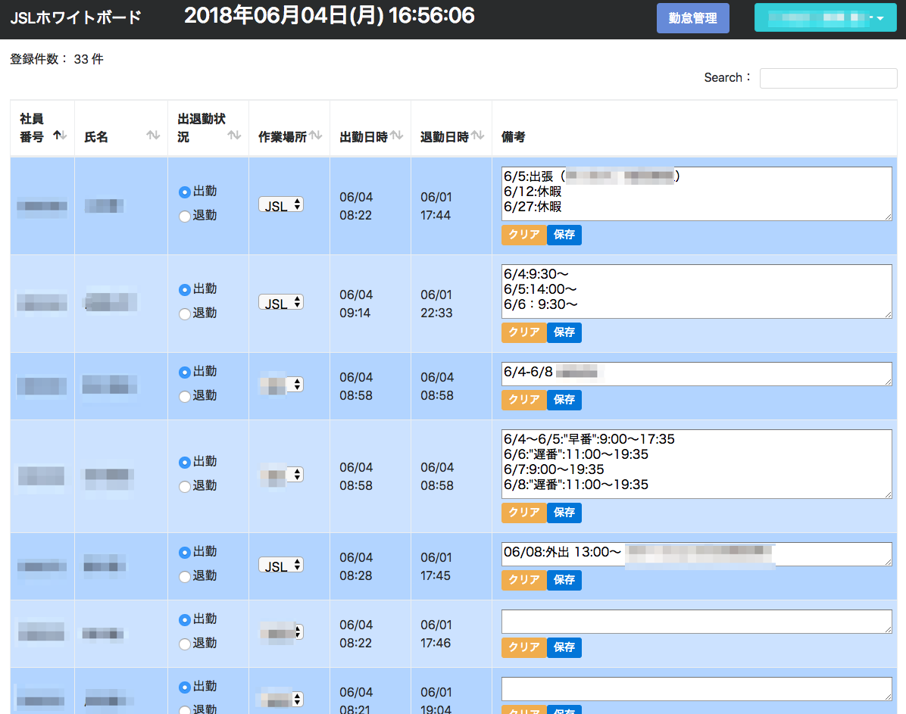906x714 pixels.
Task: Select 退勤 in the 06/08:外出 row
Action: pos(184,576)
